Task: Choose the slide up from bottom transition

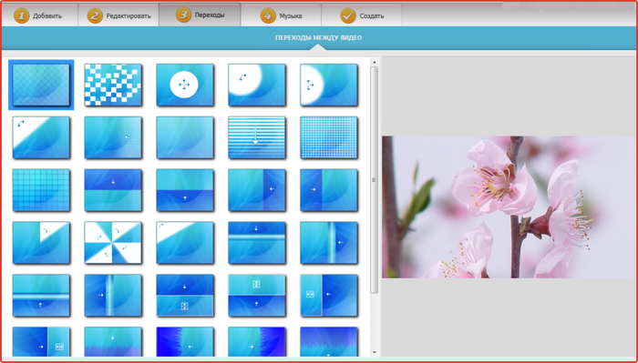Action: coord(185,190)
